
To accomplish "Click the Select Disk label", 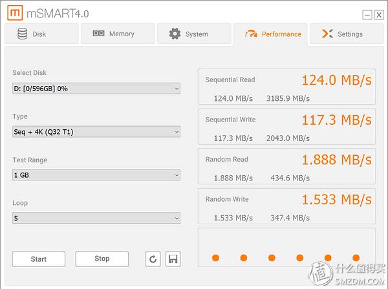I will coord(30,73).
